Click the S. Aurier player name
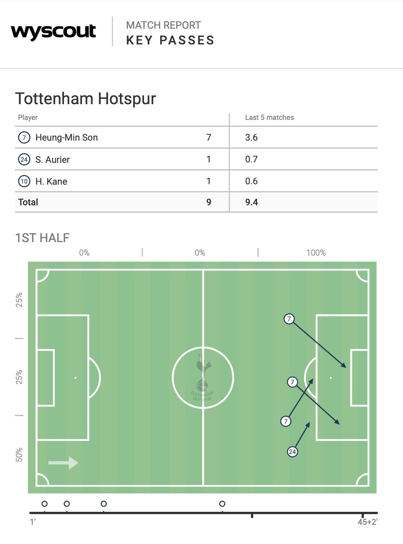403x544 pixels. (52, 160)
